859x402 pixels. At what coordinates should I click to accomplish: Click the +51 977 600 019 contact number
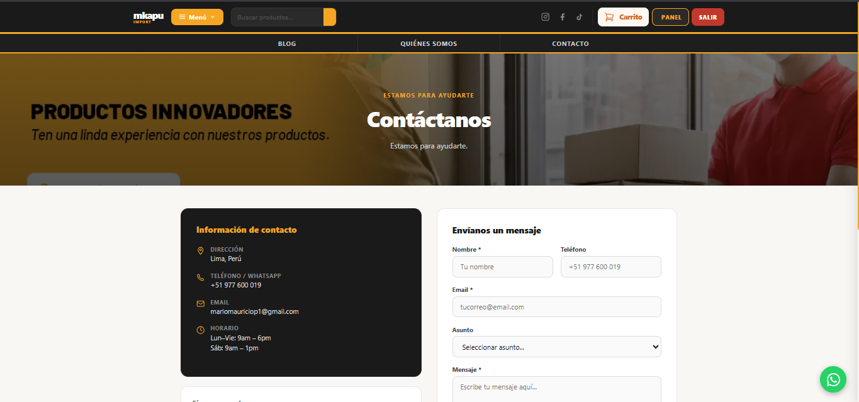click(x=236, y=285)
